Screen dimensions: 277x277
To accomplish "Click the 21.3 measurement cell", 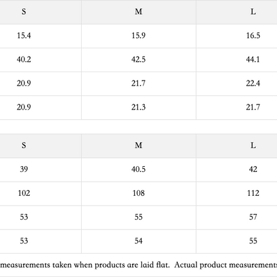I will pyautogui.click(x=138, y=107).
